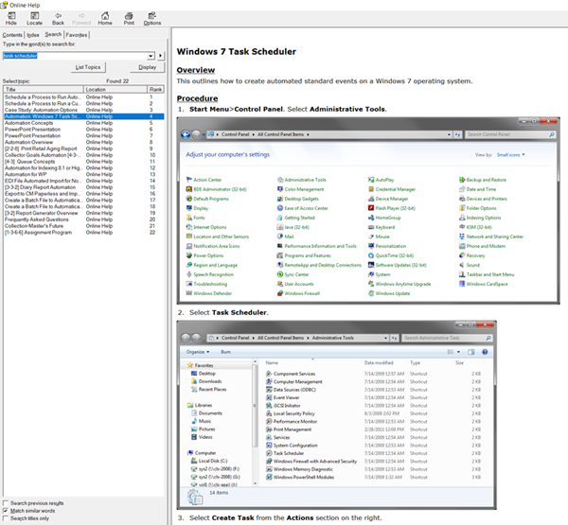This screenshot has width=568, height=525.
Task: Sort topics by Title column header
Action: [x=44, y=90]
